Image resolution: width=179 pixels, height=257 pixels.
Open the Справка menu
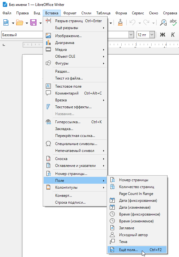170,13
